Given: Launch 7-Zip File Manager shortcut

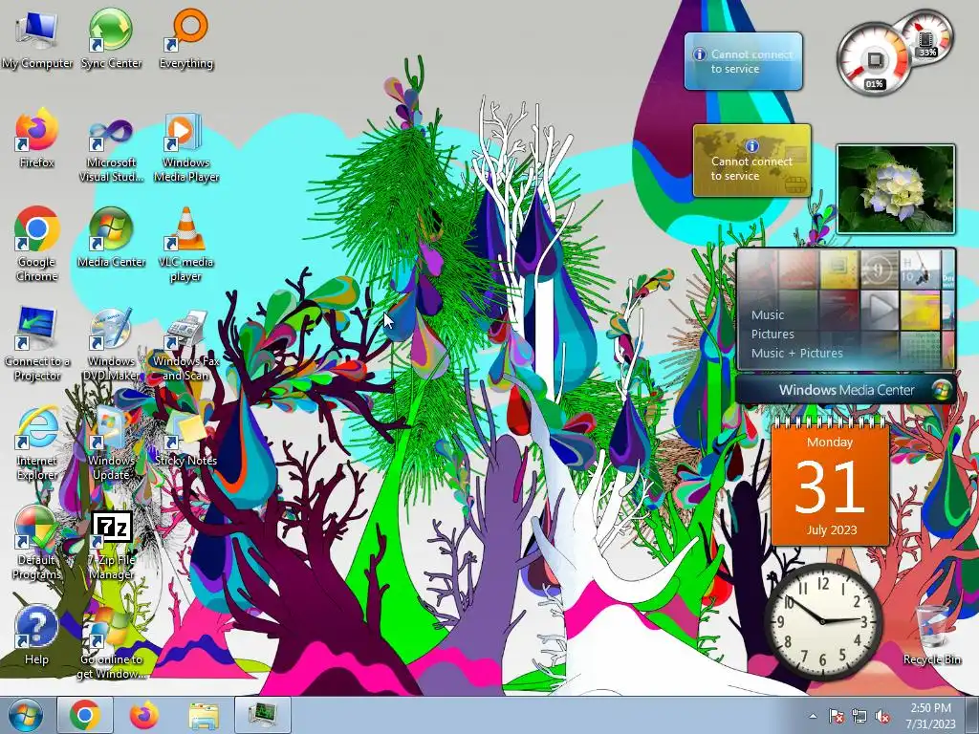Looking at the screenshot, I should [x=111, y=546].
